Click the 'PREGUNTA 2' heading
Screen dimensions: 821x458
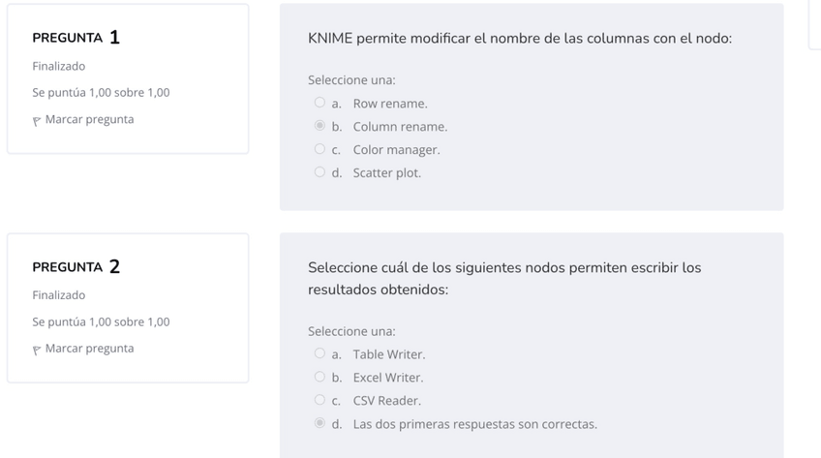point(76,267)
